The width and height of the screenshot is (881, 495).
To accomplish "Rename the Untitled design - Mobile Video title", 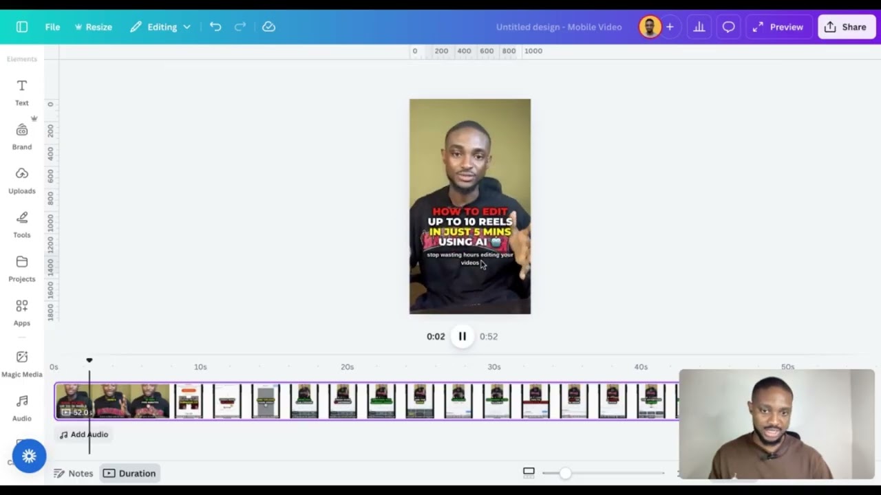I will (559, 27).
